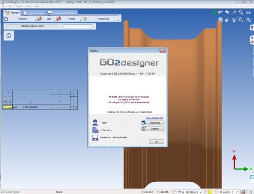Click the last icon in the status bar
The width and height of the screenshot is (254, 194).
(250, 192)
